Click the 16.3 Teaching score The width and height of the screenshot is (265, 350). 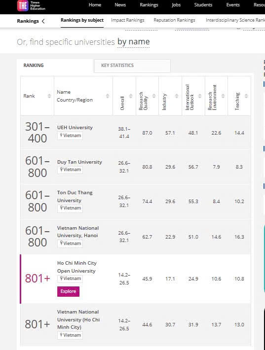point(239,237)
